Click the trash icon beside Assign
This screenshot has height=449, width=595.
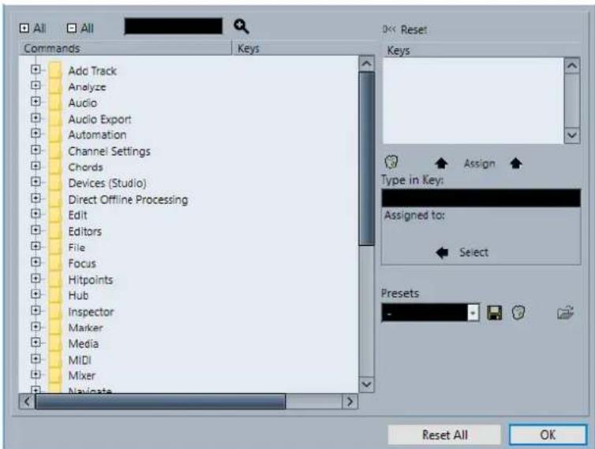click(x=391, y=162)
